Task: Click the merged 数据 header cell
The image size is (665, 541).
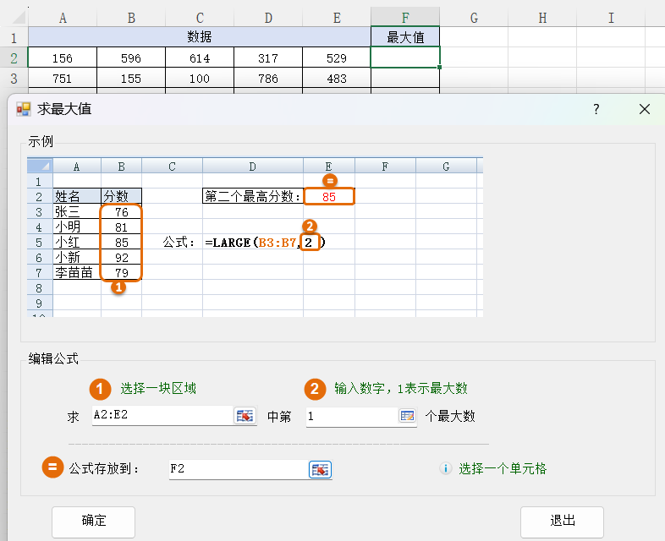Action: [x=199, y=37]
